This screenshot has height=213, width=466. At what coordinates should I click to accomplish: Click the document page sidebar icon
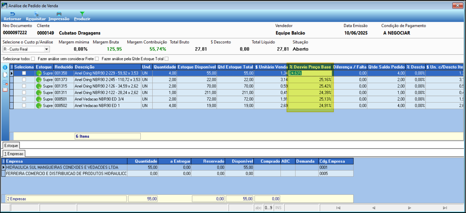point(5,75)
